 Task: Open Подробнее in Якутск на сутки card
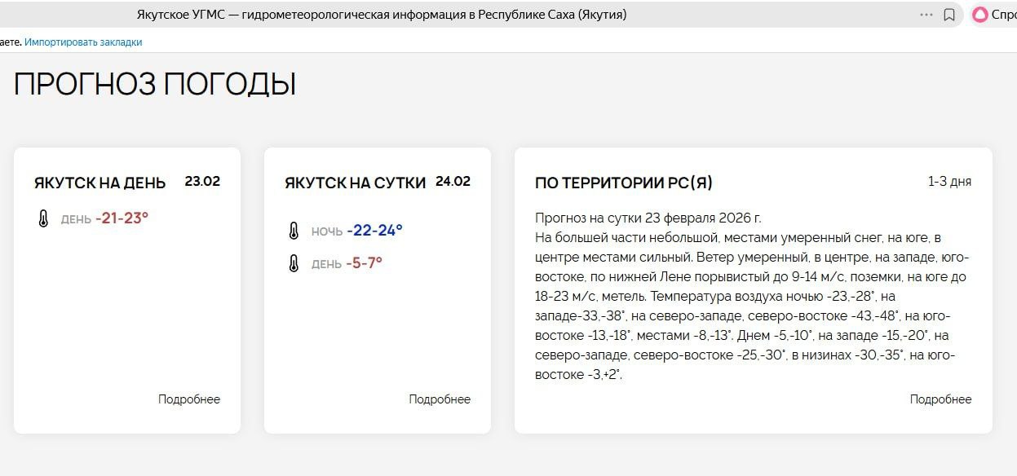tap(440, 399)
